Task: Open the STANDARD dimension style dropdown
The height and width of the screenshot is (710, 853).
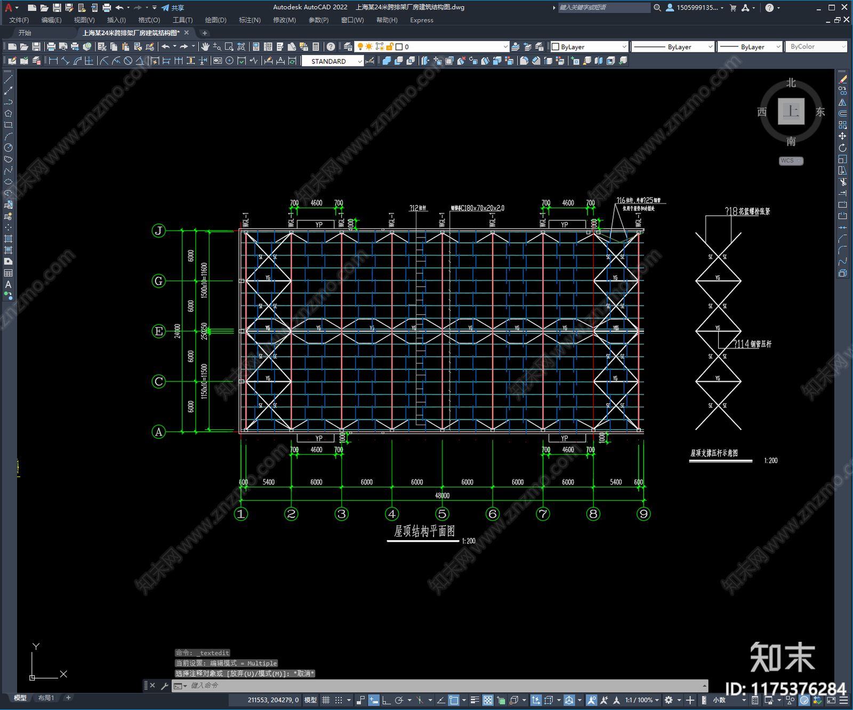Action: pos(333,61)
